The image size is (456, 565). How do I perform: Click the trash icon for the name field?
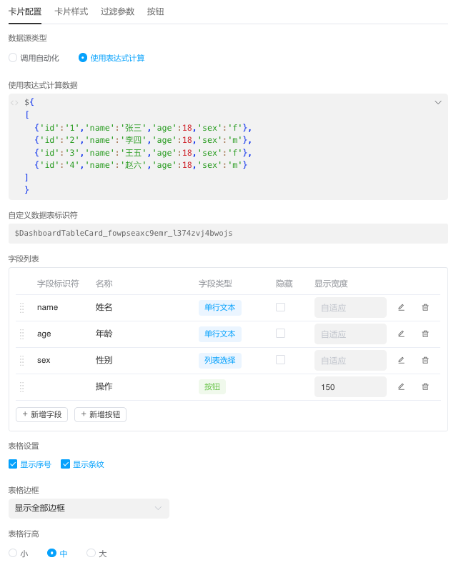click(425, 307)
